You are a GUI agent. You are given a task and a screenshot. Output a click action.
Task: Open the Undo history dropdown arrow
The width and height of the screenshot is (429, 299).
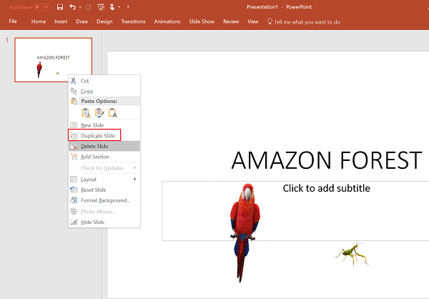click(80, 7)
